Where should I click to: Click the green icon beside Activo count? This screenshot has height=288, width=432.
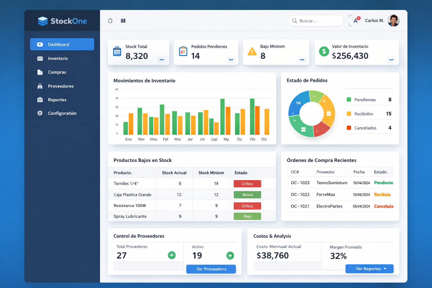230,255
